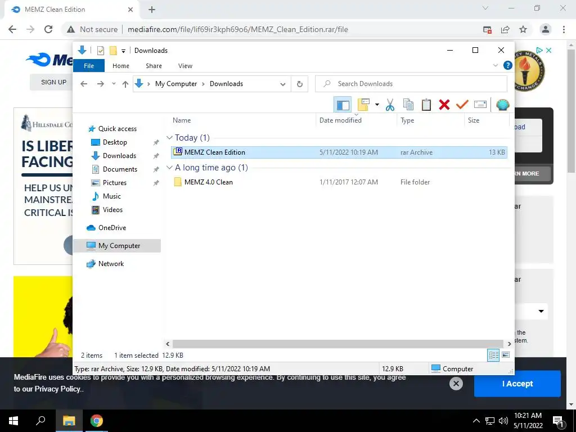Click the Copy icon in Explorer toolbar

point(408,105)
